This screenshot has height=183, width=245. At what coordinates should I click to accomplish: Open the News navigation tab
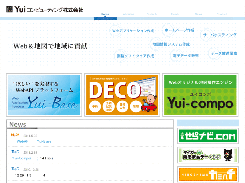[198, 14]
